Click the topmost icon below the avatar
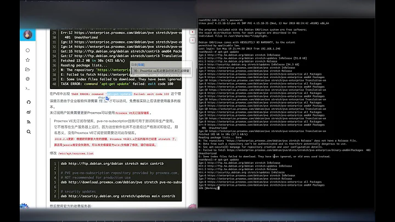Viewport: 395px width, 222px height. tap(28, 50)
